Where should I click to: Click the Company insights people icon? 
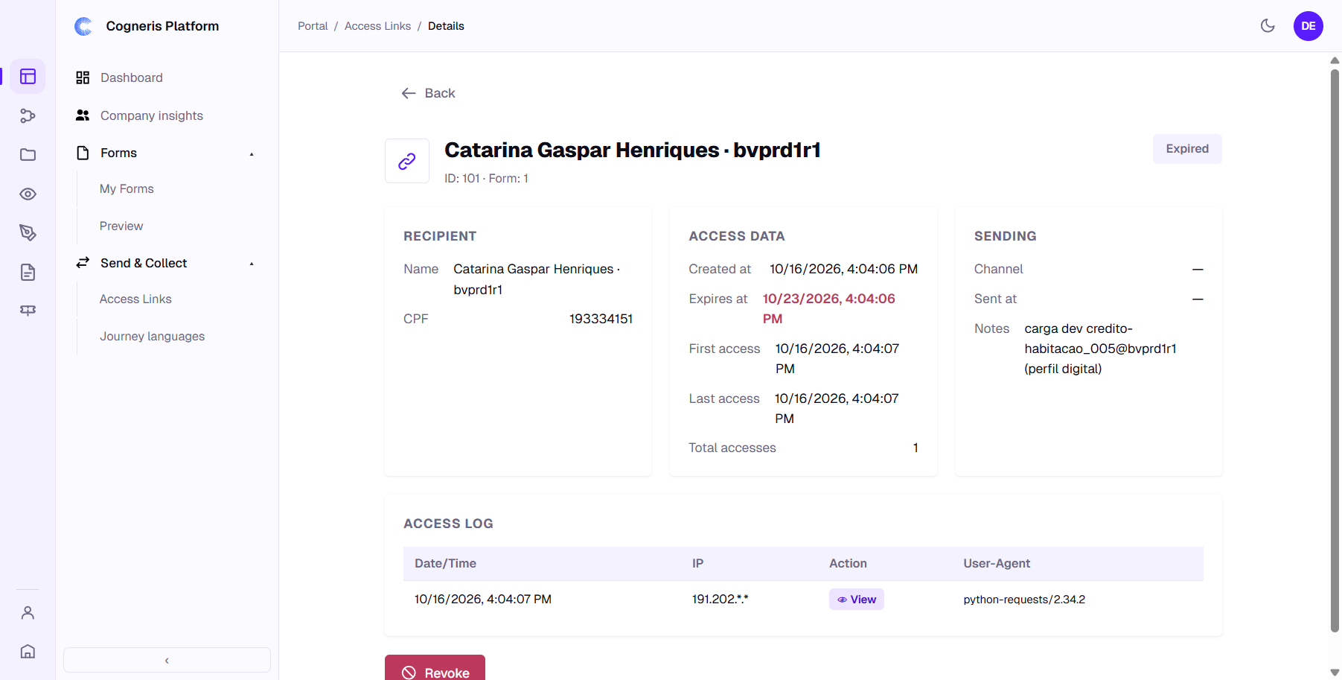83,115
